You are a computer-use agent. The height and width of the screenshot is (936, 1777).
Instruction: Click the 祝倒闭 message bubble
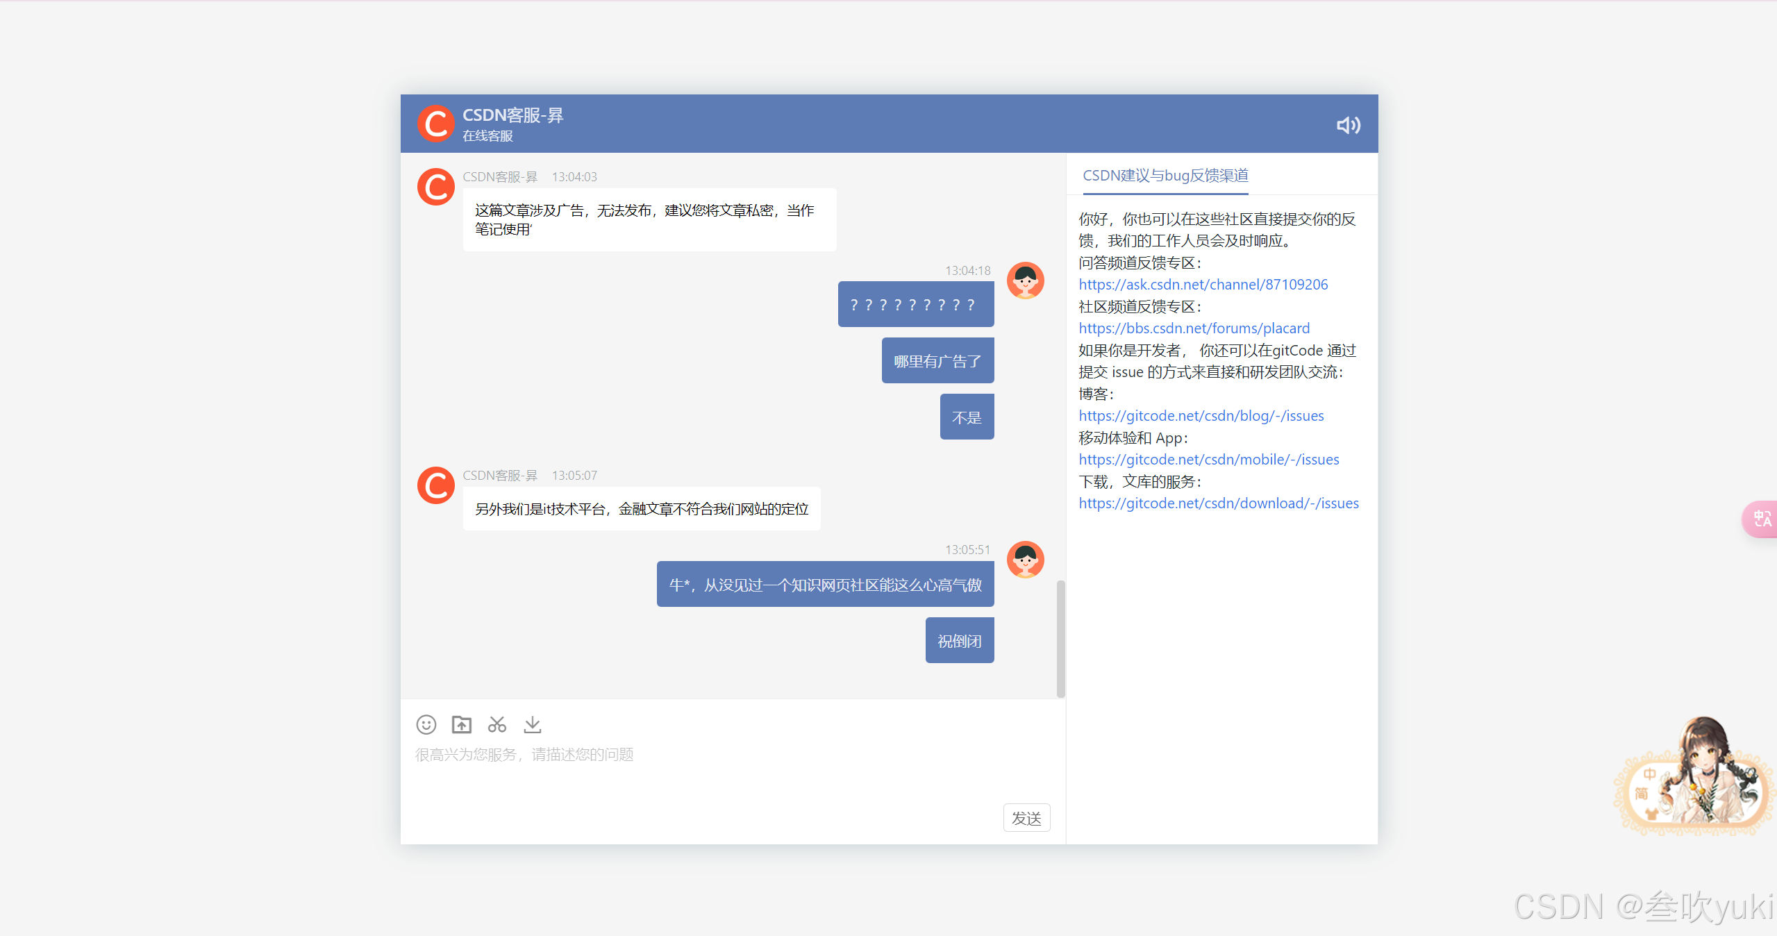pyautogui.click(x=959, y=641)
